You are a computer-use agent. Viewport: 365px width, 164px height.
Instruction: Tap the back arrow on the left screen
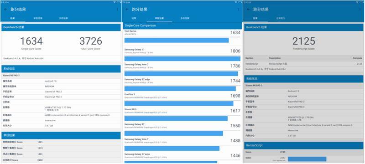(x=5, y=10)
